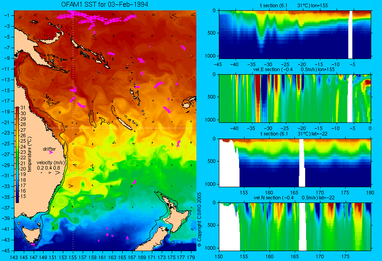Screen dimensions: 382x261
Task: Click the '0.2 0.4 0.8' velocity scale values
Action: [49, 168]
